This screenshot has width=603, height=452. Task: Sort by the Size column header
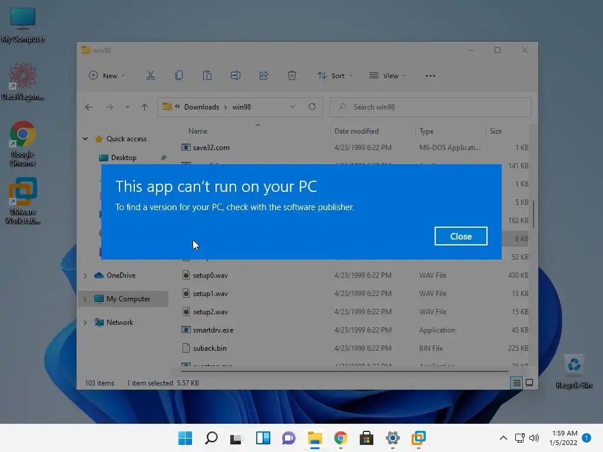point(496,131)
